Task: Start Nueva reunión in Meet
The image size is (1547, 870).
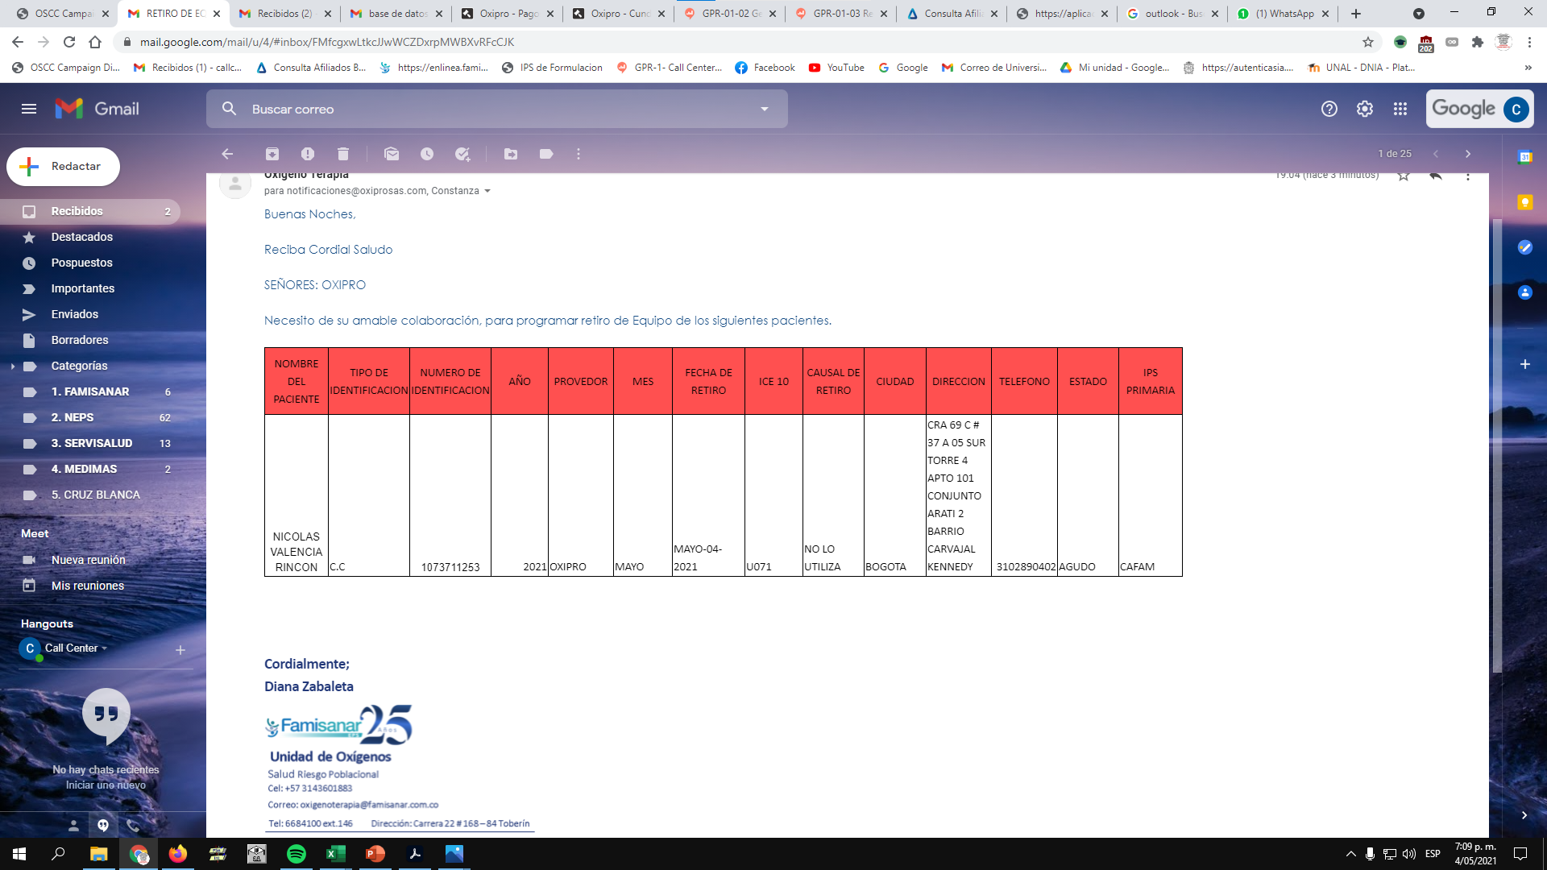Action: [90, 560]
